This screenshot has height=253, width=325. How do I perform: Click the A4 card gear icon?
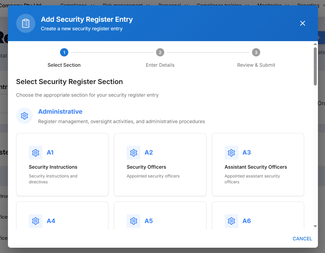36,221
